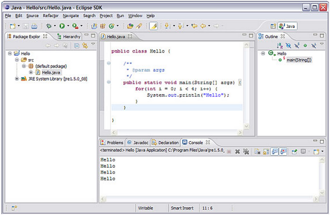Open the Refactor menu
The height and width of the screenshot is (215, 330).
click(x=50, y=16)
